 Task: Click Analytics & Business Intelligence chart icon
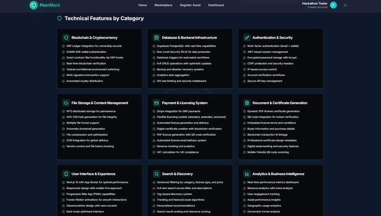pos(247,174)
